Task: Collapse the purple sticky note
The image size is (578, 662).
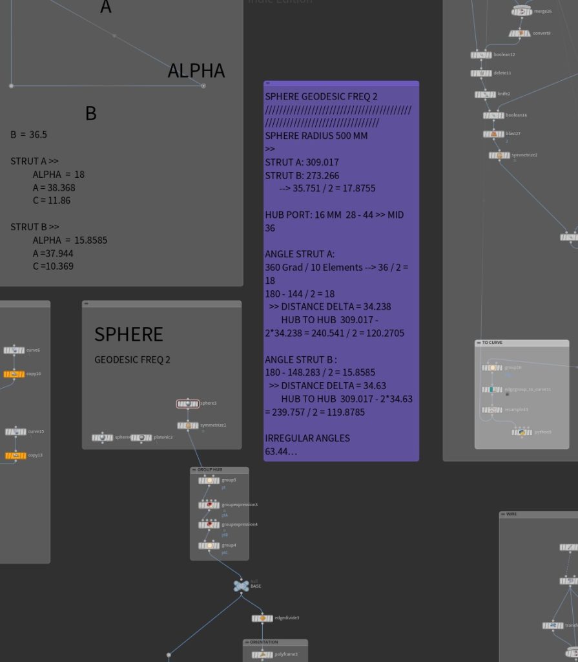Action: 268,83
